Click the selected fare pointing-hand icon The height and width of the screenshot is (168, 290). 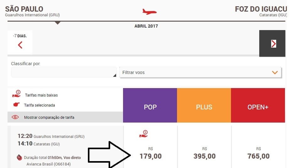(16, 104)
